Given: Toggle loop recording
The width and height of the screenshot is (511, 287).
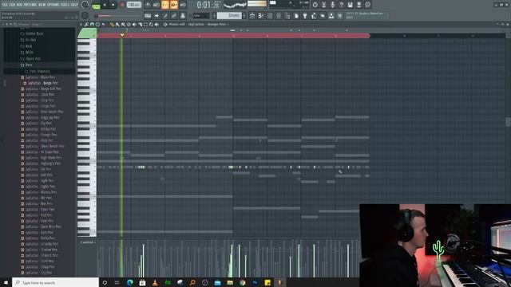Looking at the screenshot, I should (x=183, y=5).
